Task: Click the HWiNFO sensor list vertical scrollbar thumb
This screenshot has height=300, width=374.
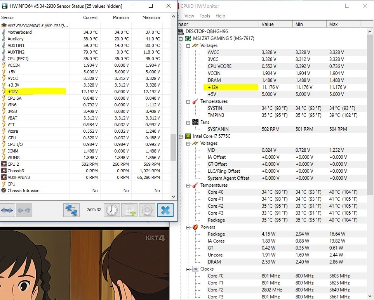Action: point(173,147)
